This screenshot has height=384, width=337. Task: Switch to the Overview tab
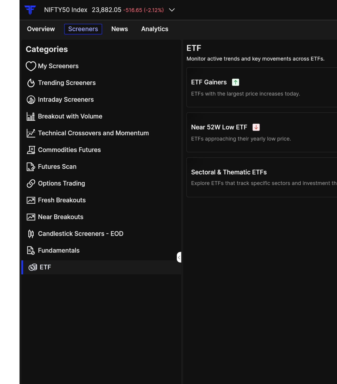coord(41,29)
